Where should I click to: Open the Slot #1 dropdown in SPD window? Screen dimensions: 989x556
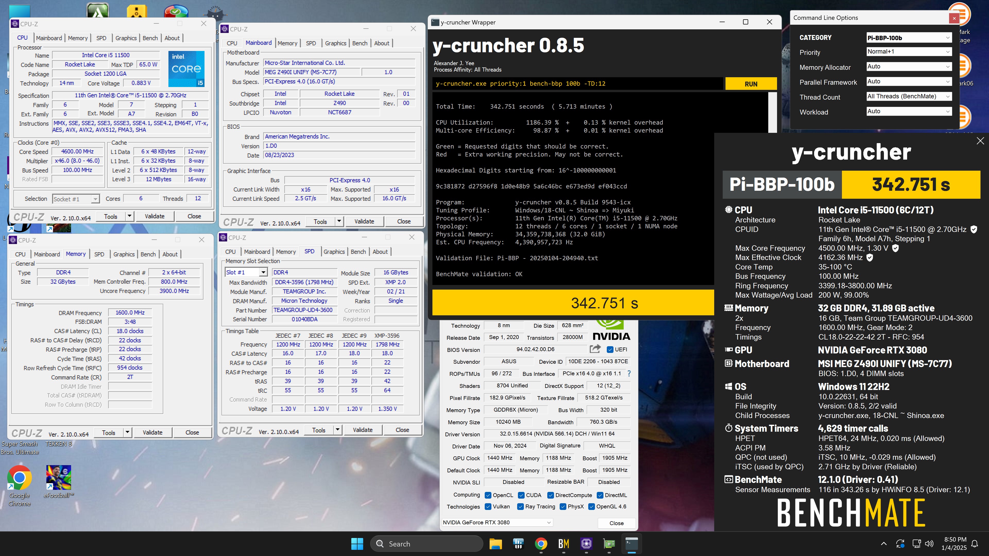246,272
